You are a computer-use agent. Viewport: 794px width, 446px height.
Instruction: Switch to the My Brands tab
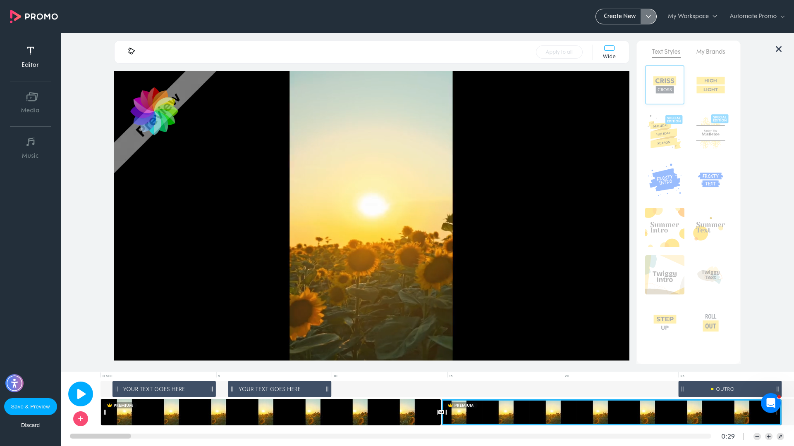coord(710,52)
